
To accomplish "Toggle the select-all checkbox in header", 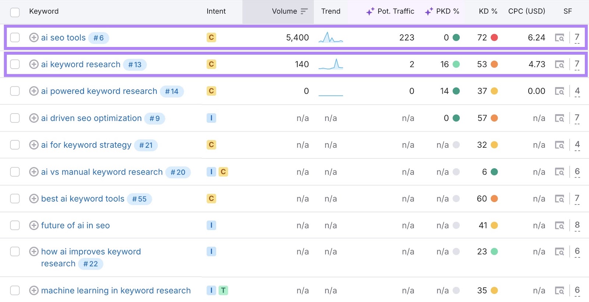I will coord(15,12).
